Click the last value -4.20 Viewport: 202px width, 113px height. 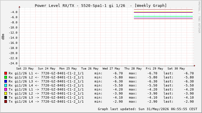[189, 90]
